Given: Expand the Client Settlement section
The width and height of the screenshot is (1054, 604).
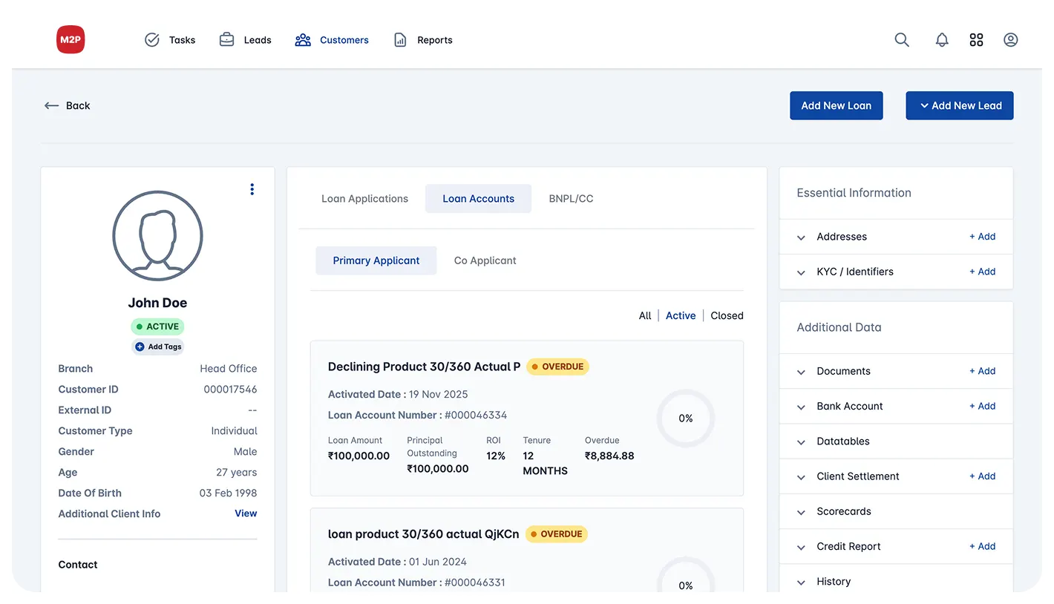Looking at the screenshot, I should pyautogui.click(x=801, y=477).
